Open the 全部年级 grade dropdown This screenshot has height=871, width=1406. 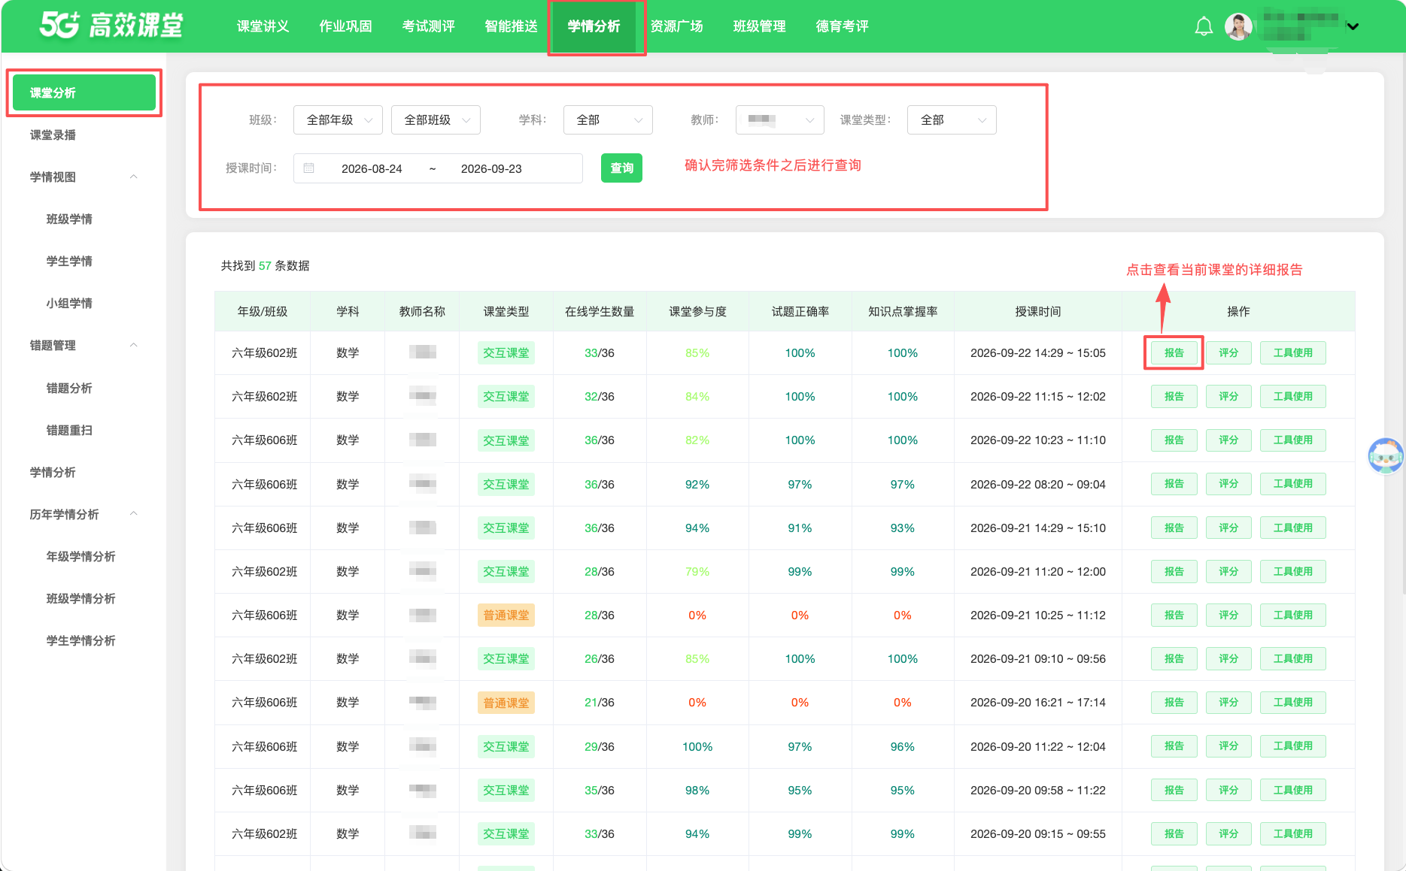(338, 119)
